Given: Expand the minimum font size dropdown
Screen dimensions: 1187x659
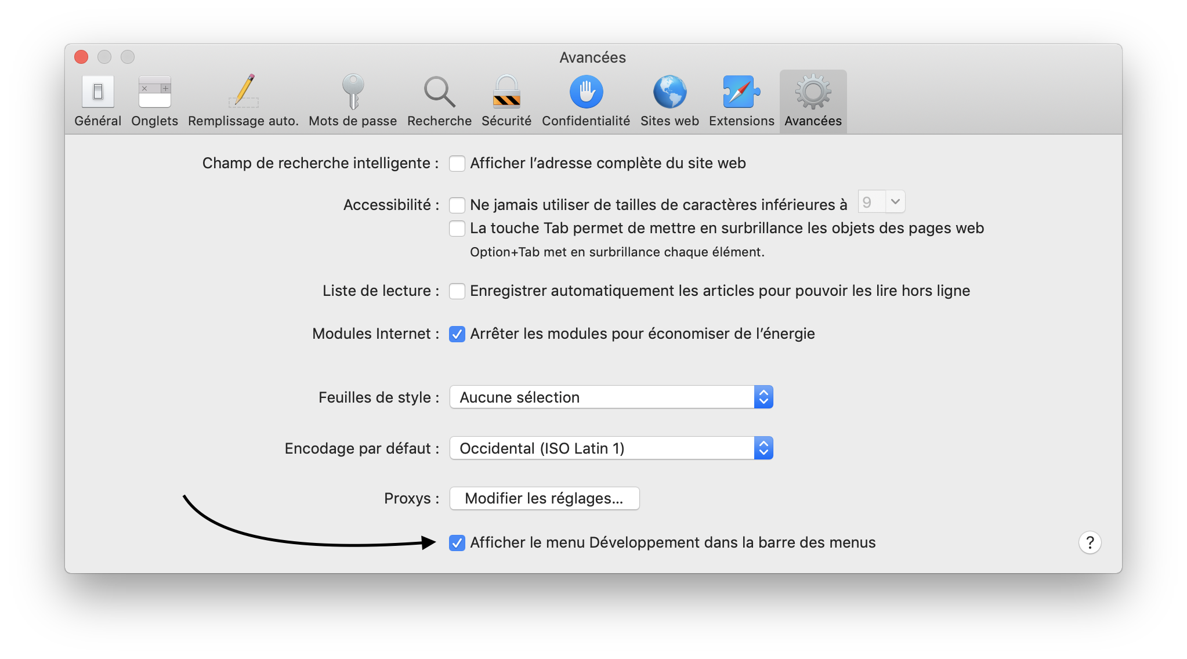Looking at the screenshot, I should 895,202.
